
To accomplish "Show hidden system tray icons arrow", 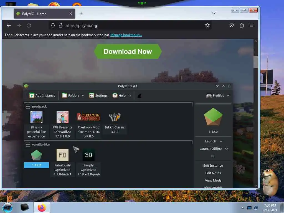I will click(242, 208).
